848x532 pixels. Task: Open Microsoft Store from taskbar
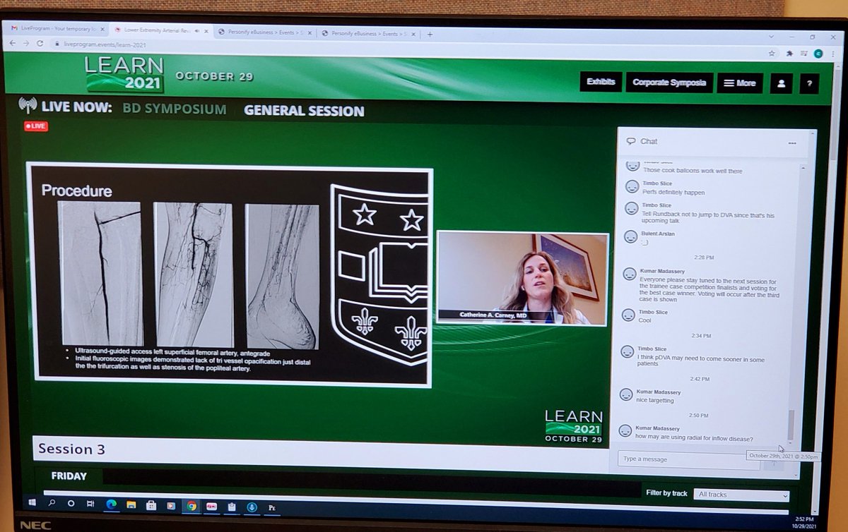point(151,506)
